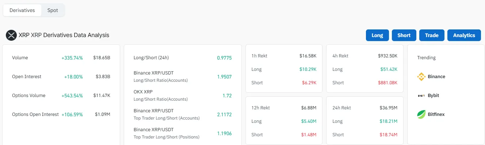Select the 24h Long rekt $18.21M
The image size is (485, 145).
pyautogui.click(x=389, y=121)
